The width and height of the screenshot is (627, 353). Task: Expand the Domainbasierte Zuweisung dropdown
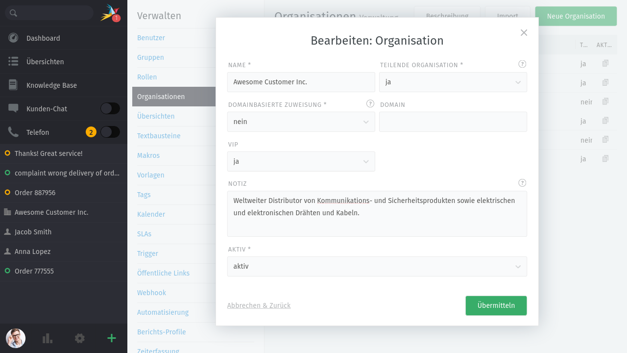pyautogui.click(x=301, y=122)
